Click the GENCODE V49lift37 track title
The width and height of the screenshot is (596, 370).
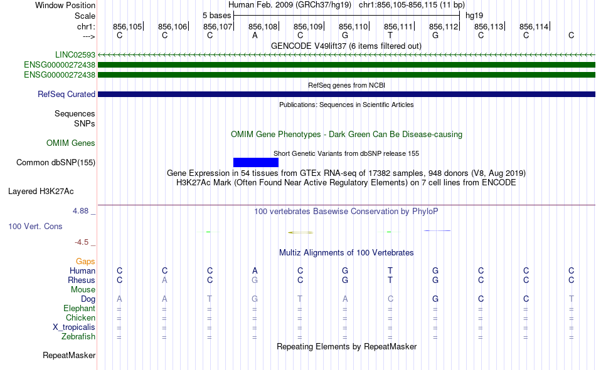346,46
